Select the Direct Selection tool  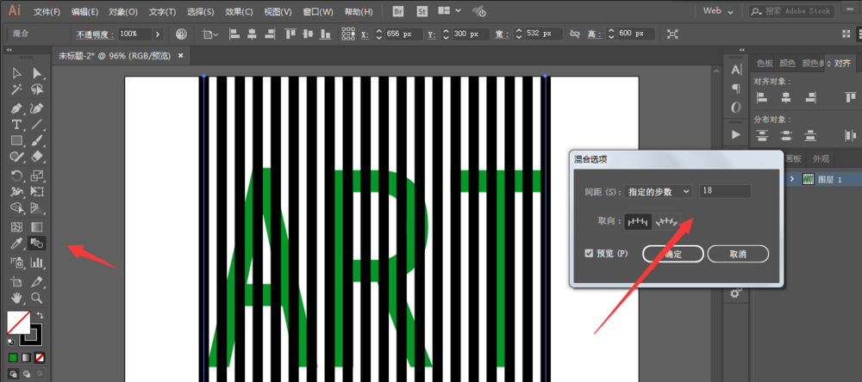(x=37, y=73)
